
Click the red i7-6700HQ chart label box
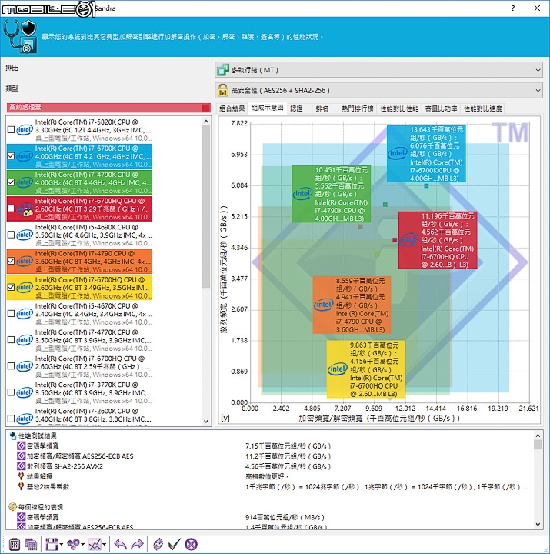[438, 240]
